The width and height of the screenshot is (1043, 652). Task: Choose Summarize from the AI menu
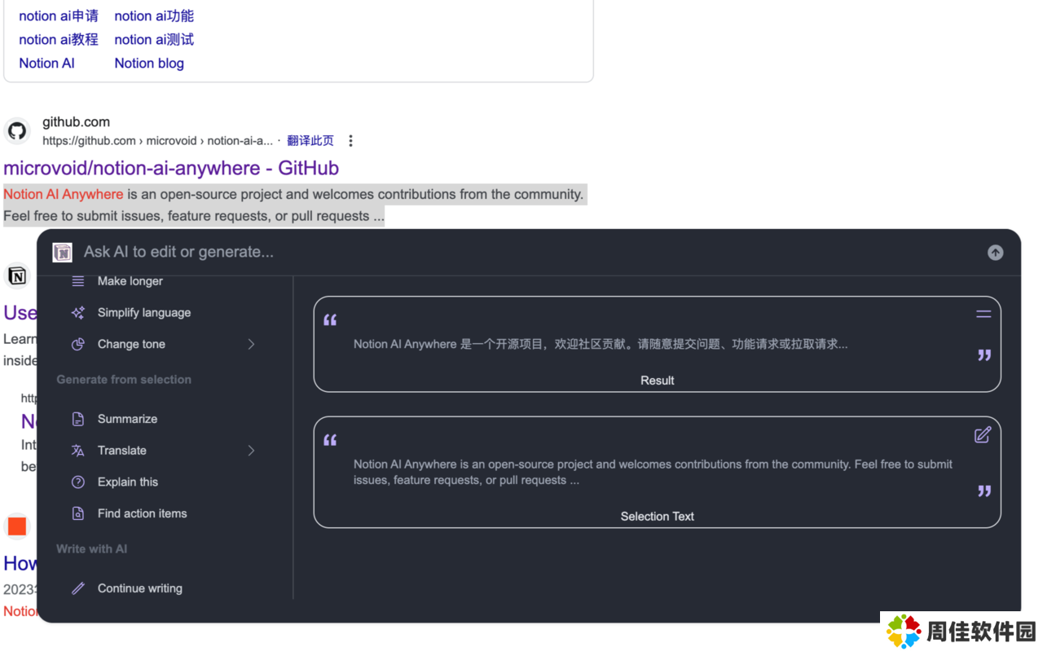(127, 419)
